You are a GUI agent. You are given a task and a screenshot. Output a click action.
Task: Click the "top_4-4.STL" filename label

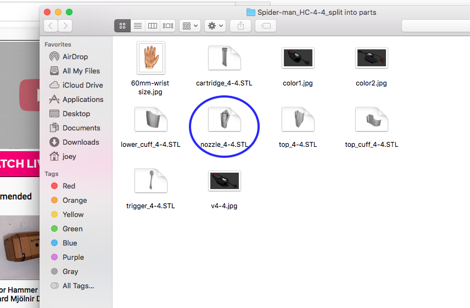pos(298,145)
